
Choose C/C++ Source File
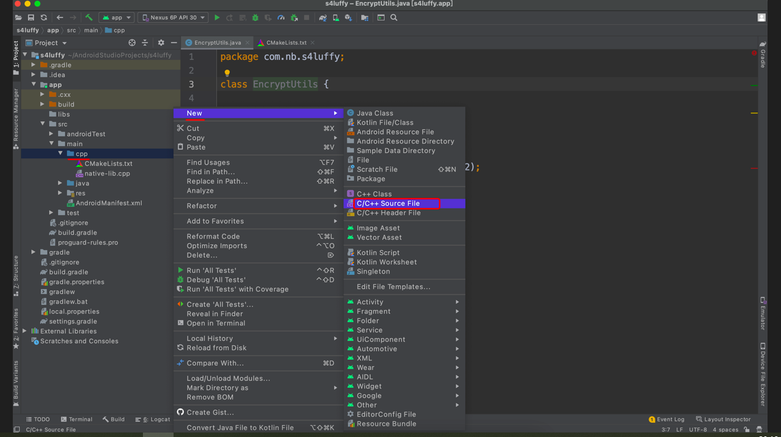coord(405,204)
